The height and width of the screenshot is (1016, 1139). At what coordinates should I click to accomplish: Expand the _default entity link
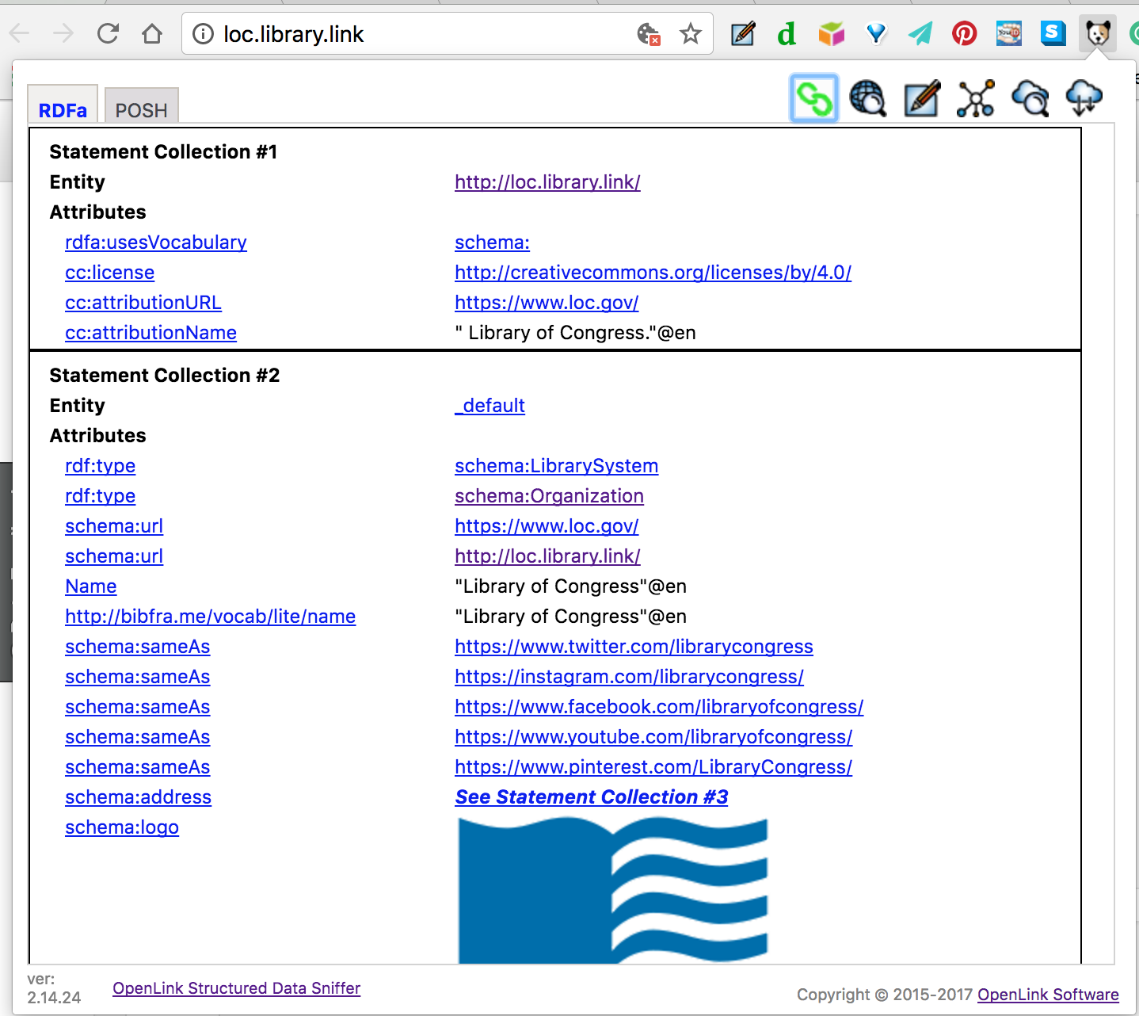click(x=490, y=406)
